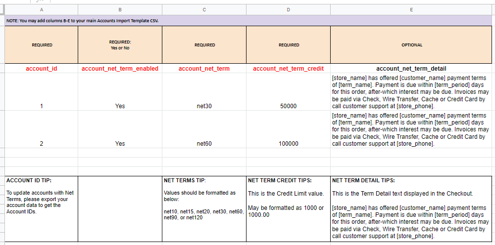The width and height of the screenshot is (495, 245).
Task: Select column A header
Action: (x=42, y=10)
